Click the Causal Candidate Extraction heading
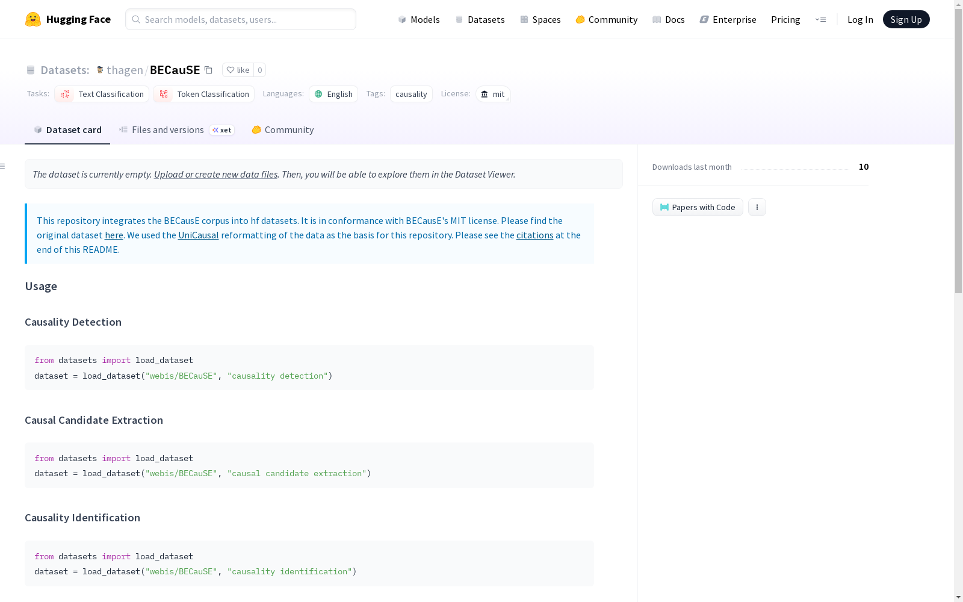963x602 pixels. coord(94,420)
